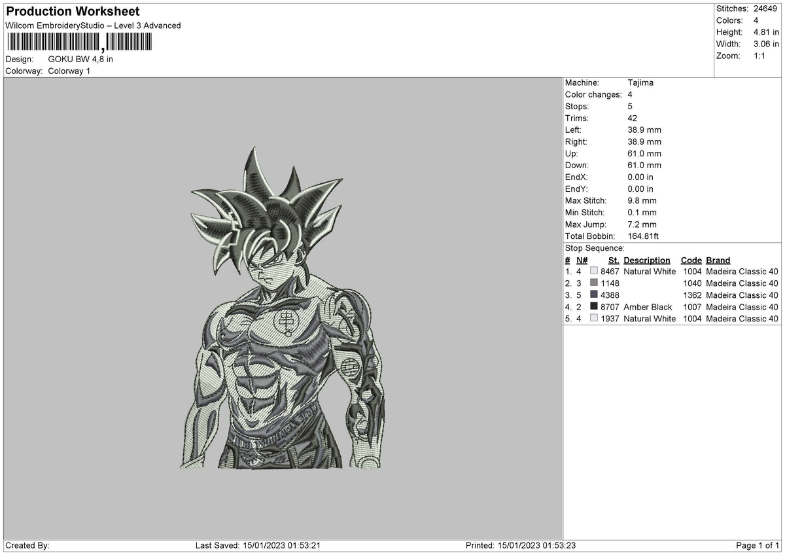Click the stitch count 1937 in row 5
785x555 pixels.
610,319
